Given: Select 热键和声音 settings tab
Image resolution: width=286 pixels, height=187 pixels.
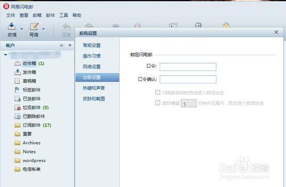Looking at the screenshot, I should (x=98, y=88).
